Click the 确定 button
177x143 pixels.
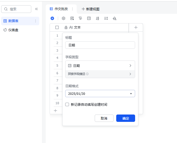[126, 118]
